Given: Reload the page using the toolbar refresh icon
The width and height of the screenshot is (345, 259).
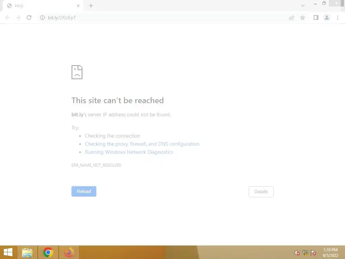Looking at the screenshot, I should 29,18.
